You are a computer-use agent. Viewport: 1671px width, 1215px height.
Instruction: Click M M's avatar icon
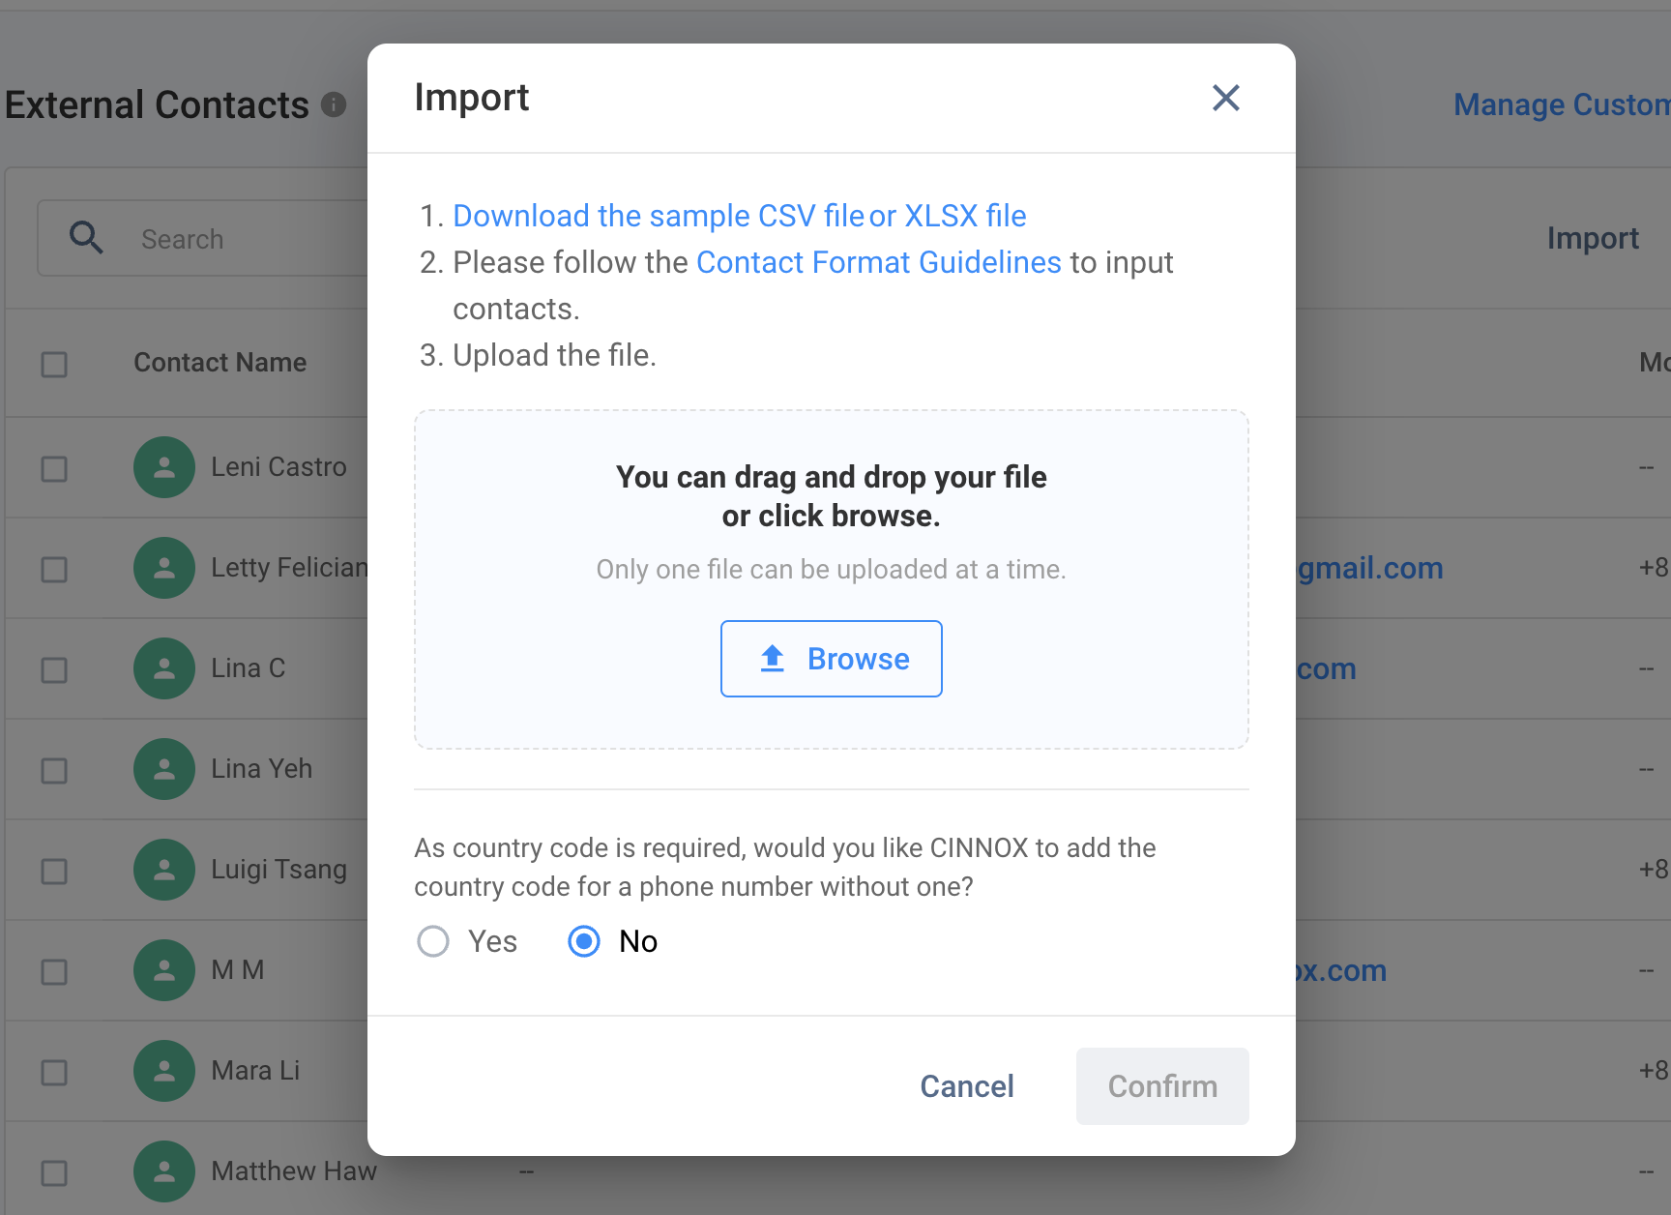tap(164, 970)
